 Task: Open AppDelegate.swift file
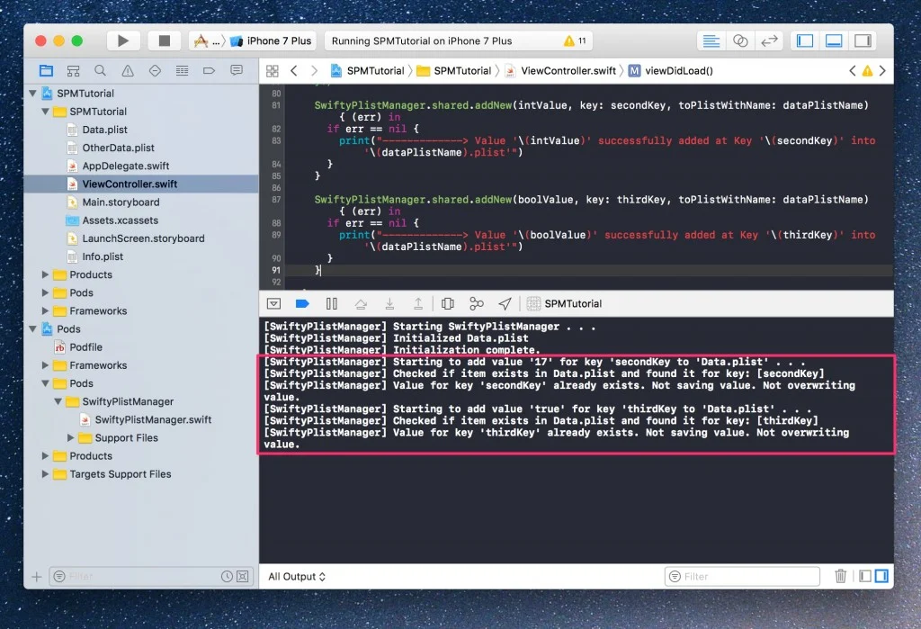pyautogui.click(x=125, y=166)
